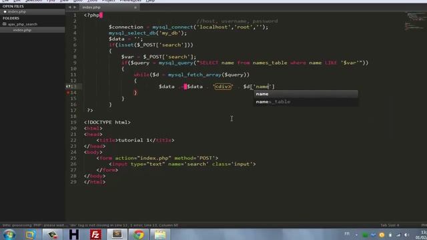Click the green tray icon
The image size is (427, 240).
pos(365,235)
